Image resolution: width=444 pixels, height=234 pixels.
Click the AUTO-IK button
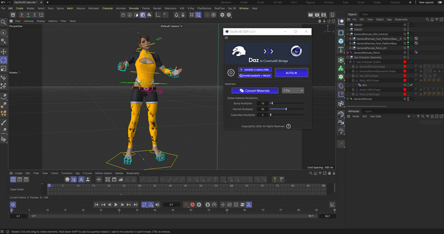(x=291, y=73)
